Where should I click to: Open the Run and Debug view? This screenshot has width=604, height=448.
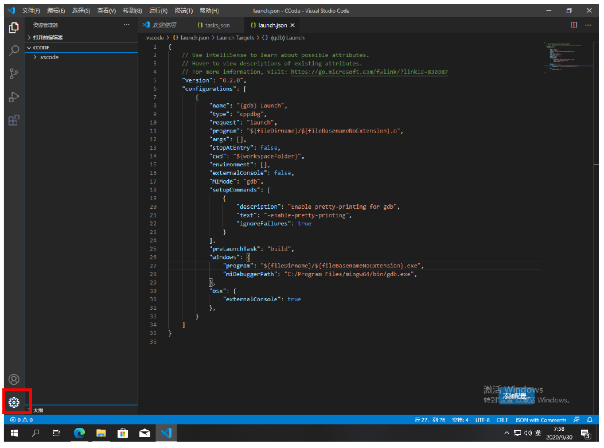click(x=14, y=97)
